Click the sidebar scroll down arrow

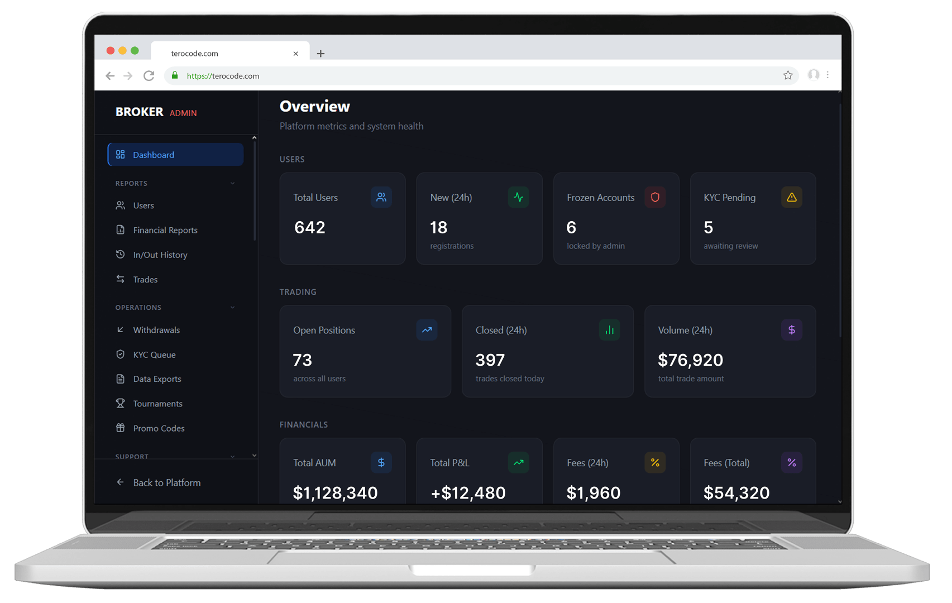[x=255, y=455]
